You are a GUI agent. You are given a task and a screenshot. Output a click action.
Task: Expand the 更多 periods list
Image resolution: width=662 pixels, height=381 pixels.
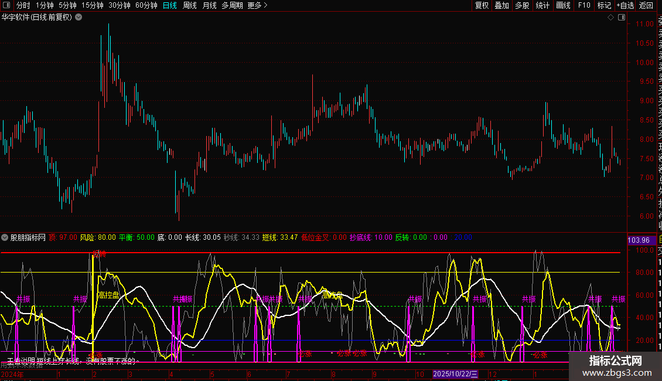pyautogui.click(x=257, y=5)
